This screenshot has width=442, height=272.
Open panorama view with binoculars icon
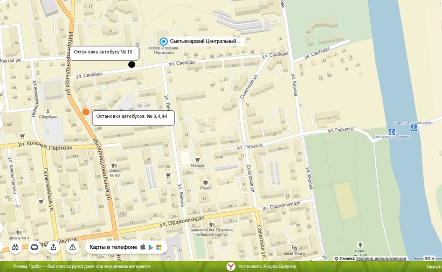click(x=15, y=247)
